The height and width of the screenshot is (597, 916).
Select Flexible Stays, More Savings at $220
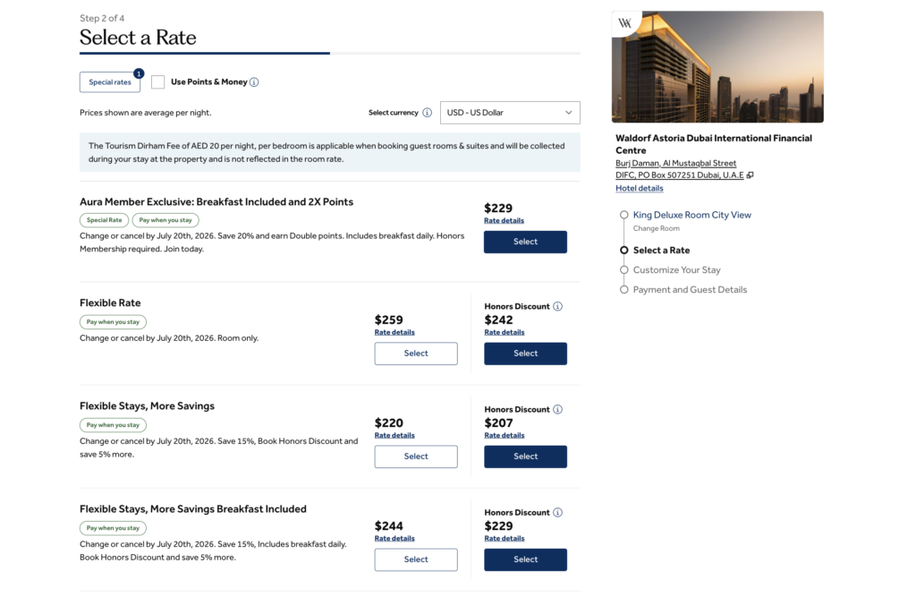click(416, 456)
